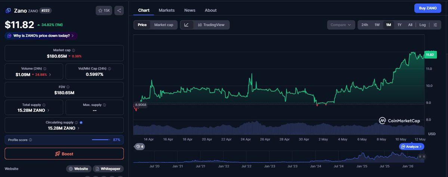Select the Price chart toggle

click(x=142, y=25)
